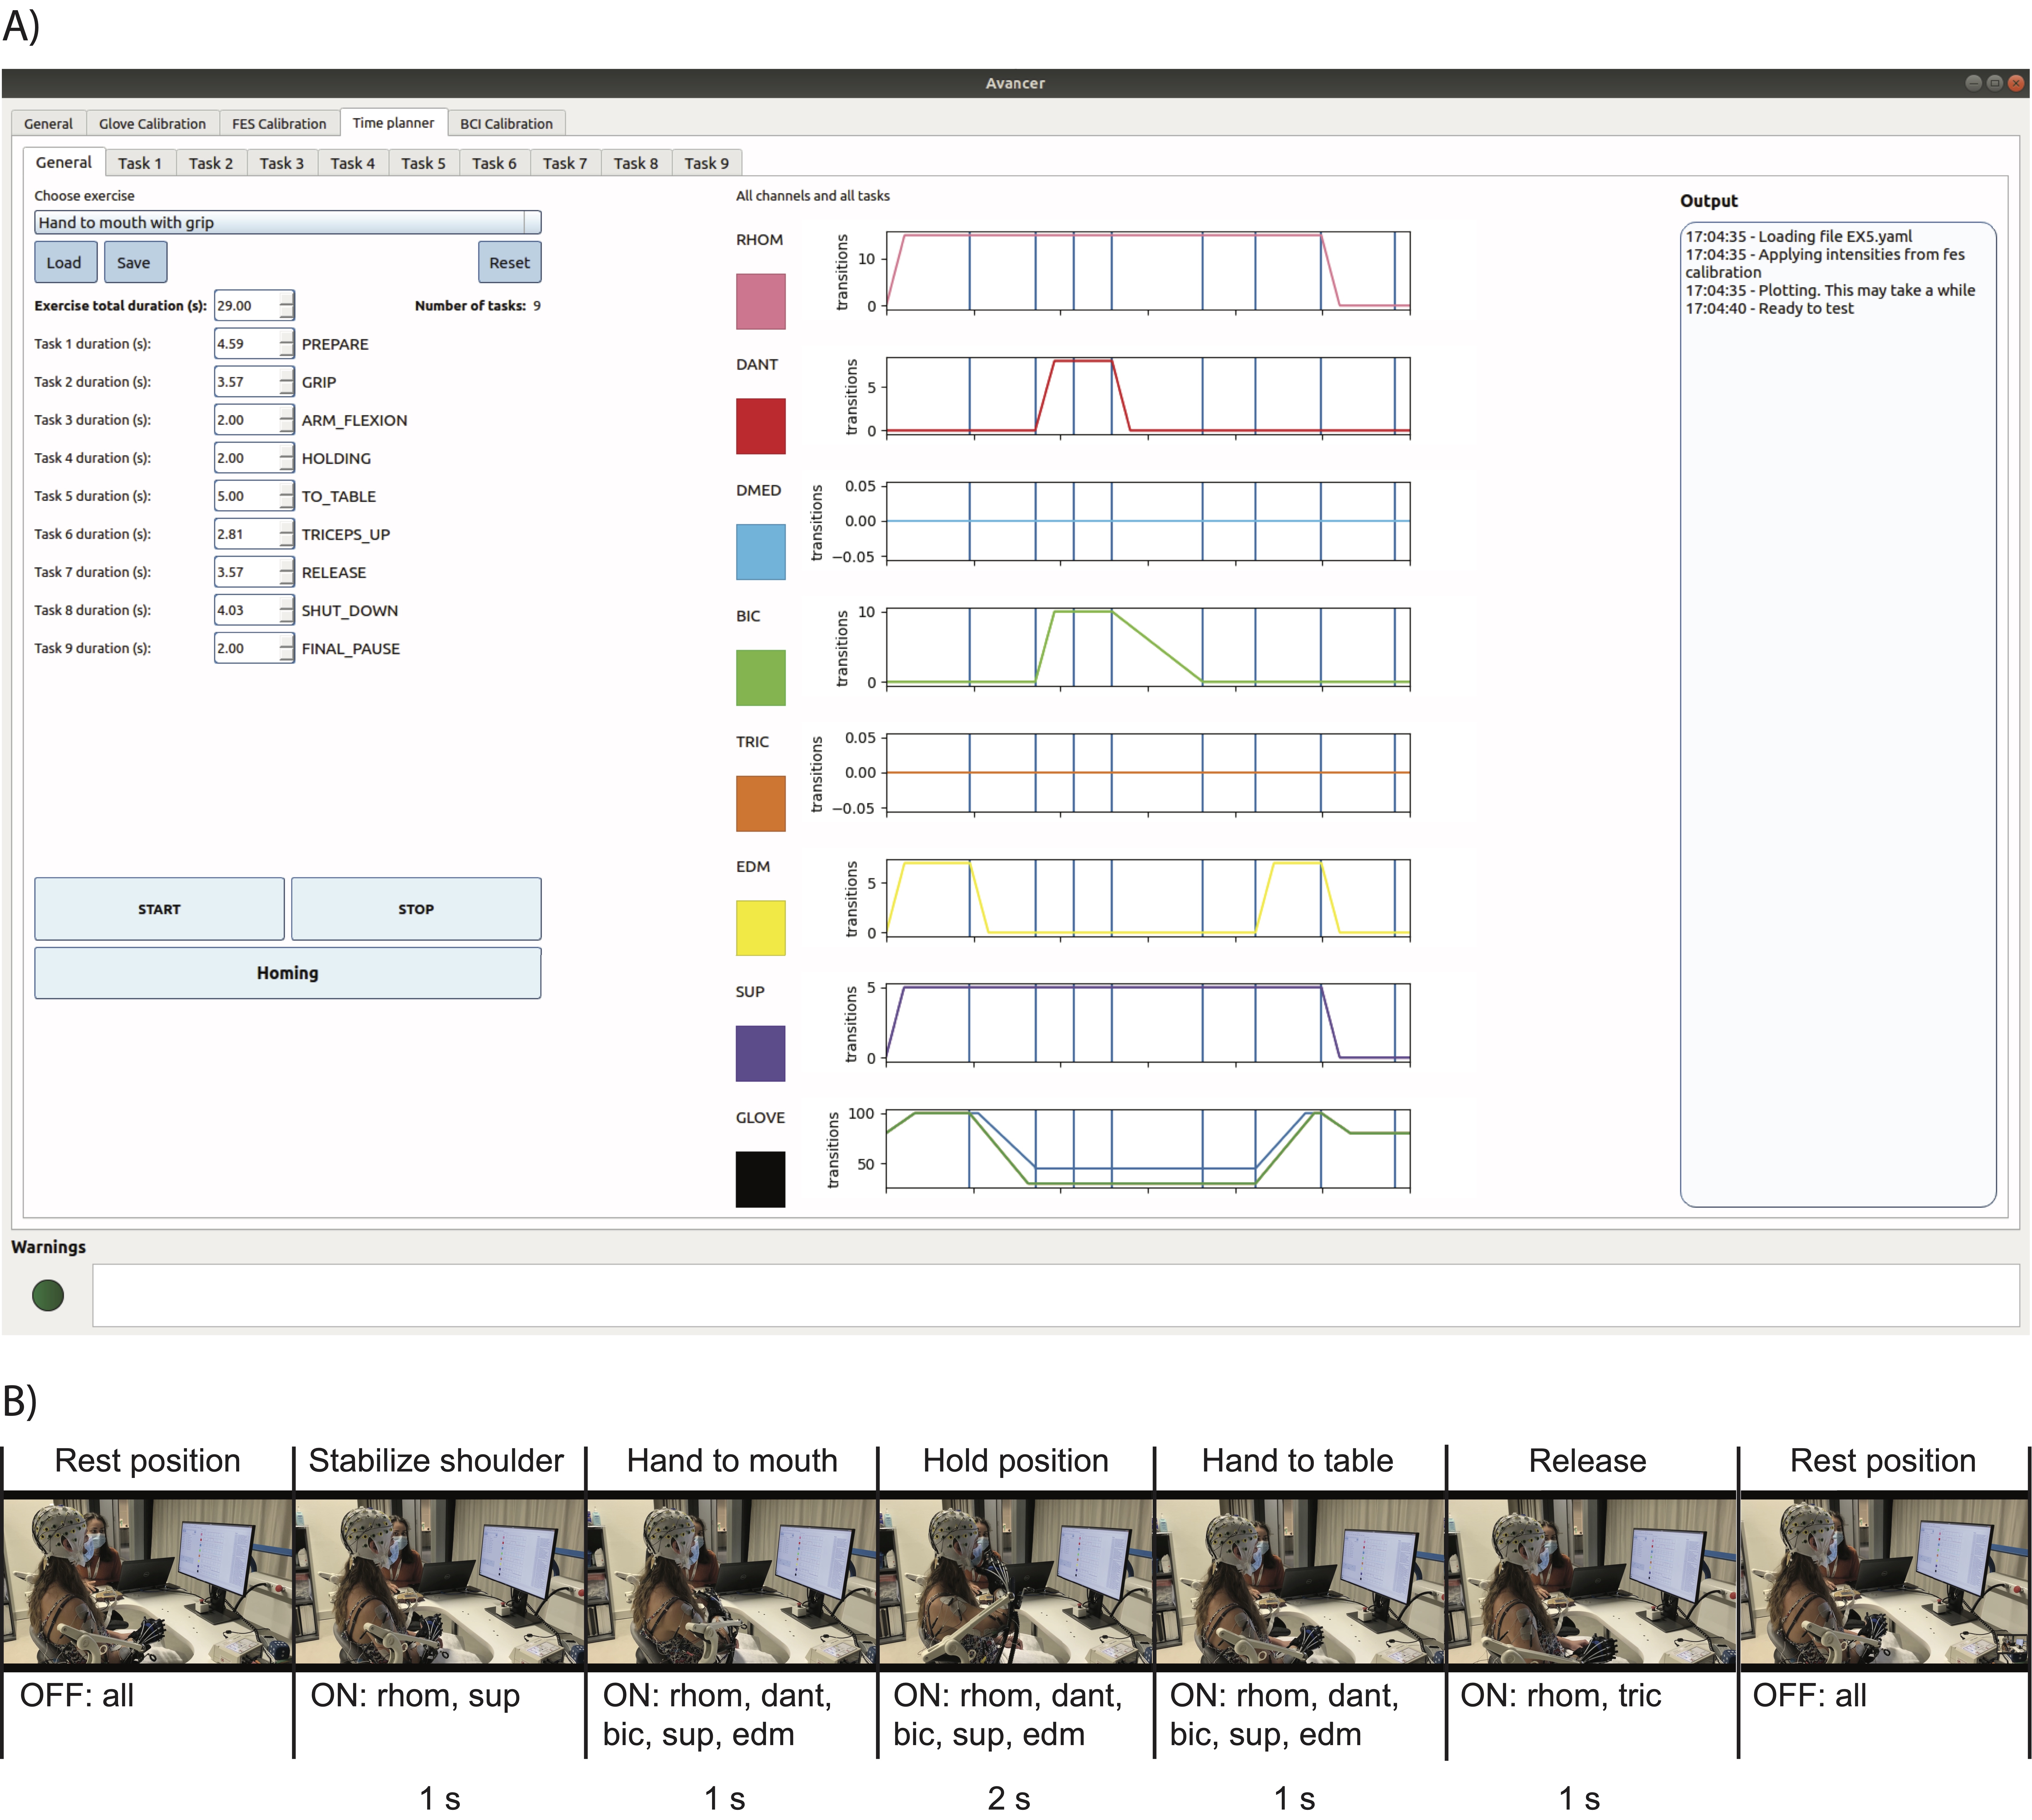This screenshot has width=2032, height=1820.
Task: Select the Task 7 sub-tab
Action: tap(565, 163)
